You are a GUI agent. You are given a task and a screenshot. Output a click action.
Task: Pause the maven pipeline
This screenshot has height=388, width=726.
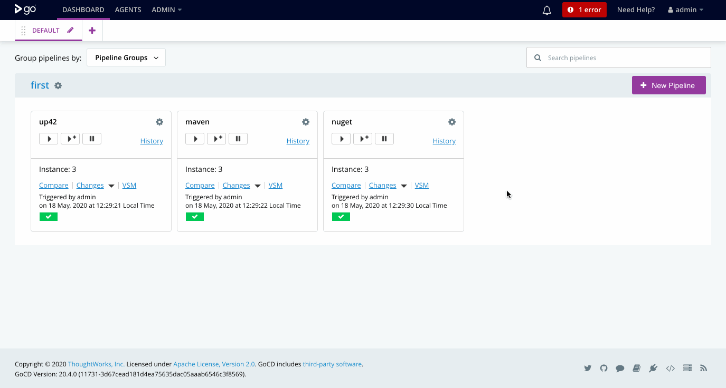click(238, 139)
